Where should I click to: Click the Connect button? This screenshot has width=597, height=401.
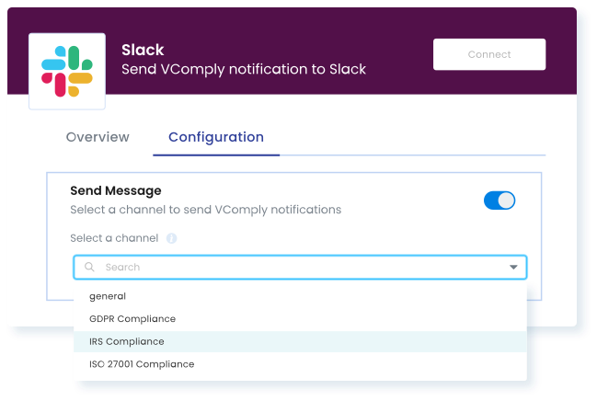[x=489, y=54]
